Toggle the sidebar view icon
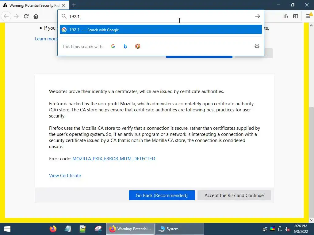The image size is (314, 235). click(296, 16)
